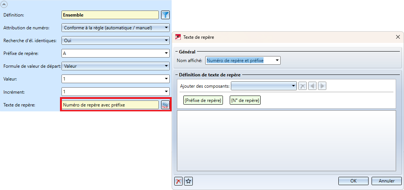Collapse the panel with the top chevron
This screenshot has height=190, width=404.
tap(5, 4)
